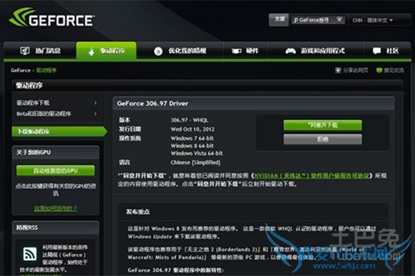
Task: Open the 硬件 hardware tab
Action: (x=245, y=50)
